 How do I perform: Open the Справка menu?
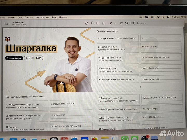[x=63, y=17]
